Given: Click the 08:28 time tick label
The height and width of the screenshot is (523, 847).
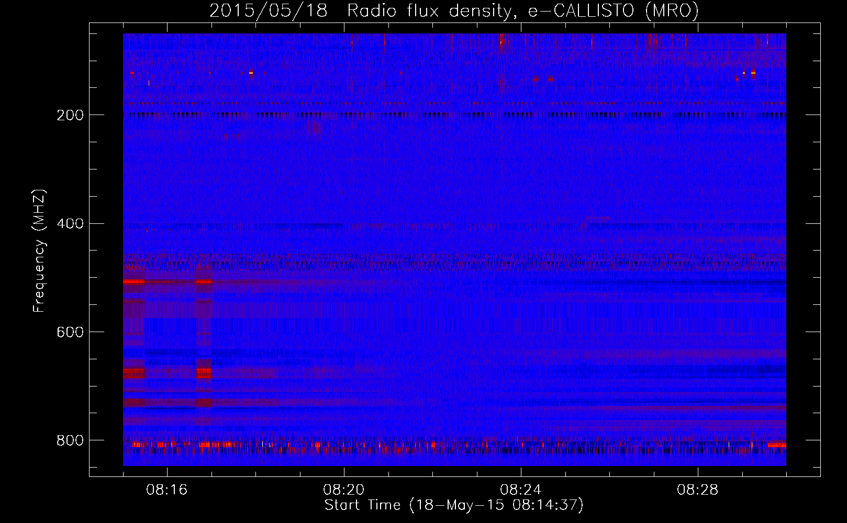Looking at the screenshot, I should [x=697, y=490].
